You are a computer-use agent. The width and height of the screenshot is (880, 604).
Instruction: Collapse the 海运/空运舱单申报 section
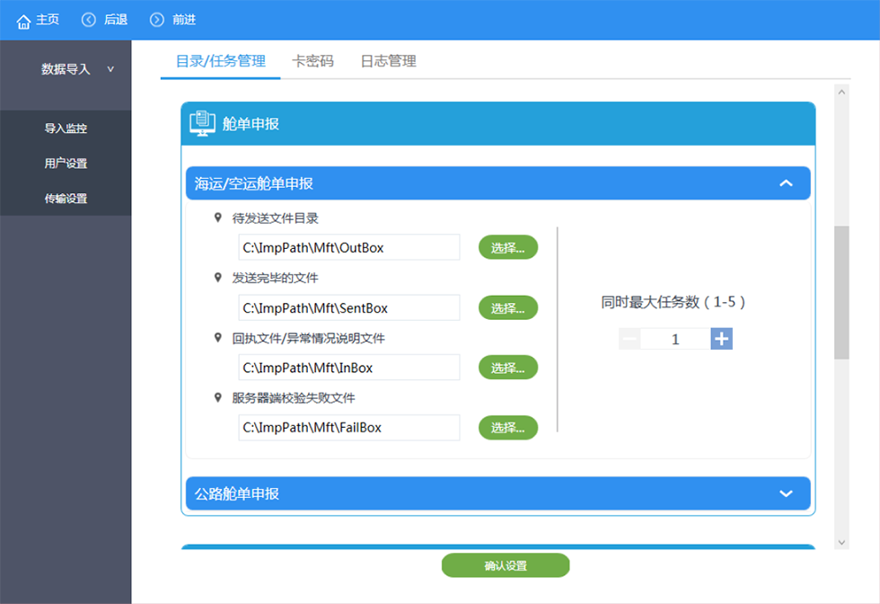click(786, 182)
